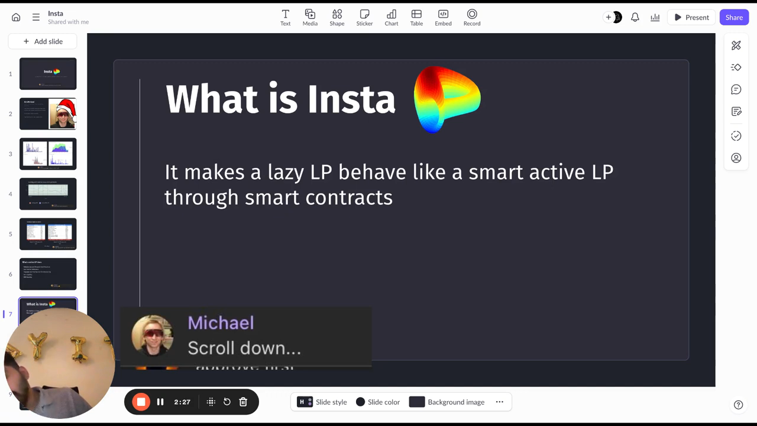
Task: Open the Sticker tool
Action: pos(364,18)
